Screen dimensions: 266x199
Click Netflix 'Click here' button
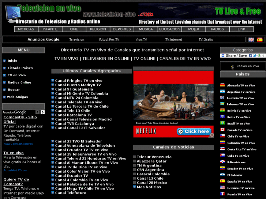click(194, 131)
